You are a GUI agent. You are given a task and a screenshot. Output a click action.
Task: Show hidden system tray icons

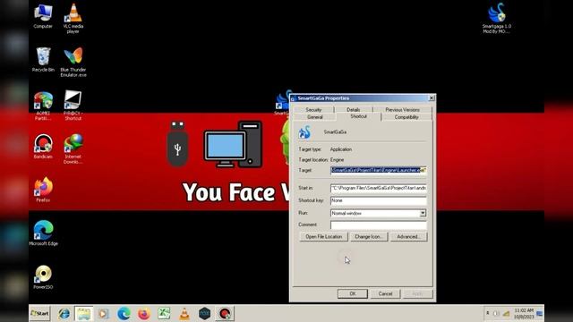click(487, 313)
